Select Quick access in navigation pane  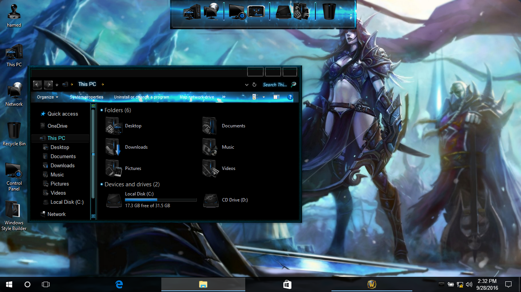(63, 114)
